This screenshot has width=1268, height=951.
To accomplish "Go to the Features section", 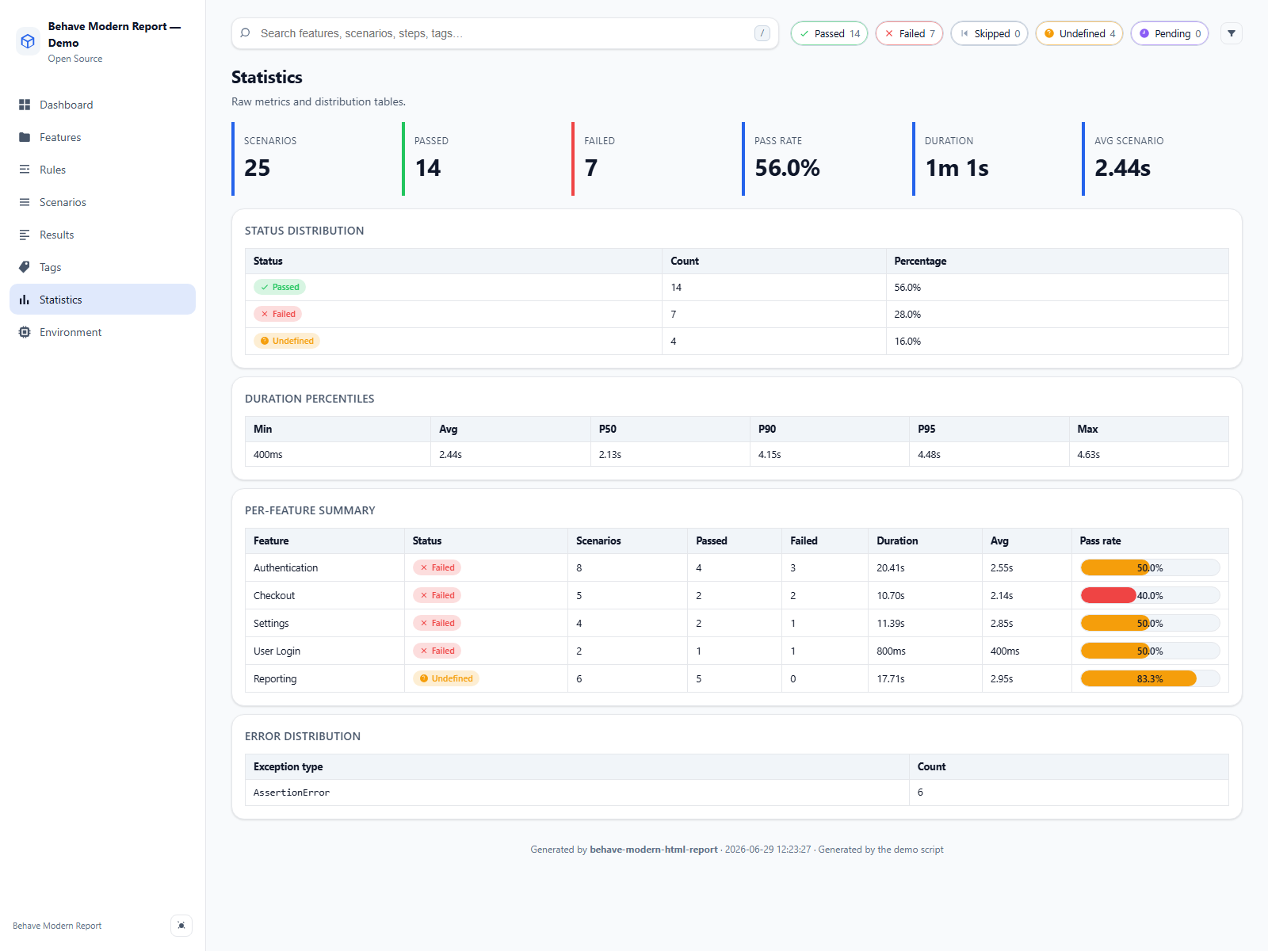I will point(103,137).
